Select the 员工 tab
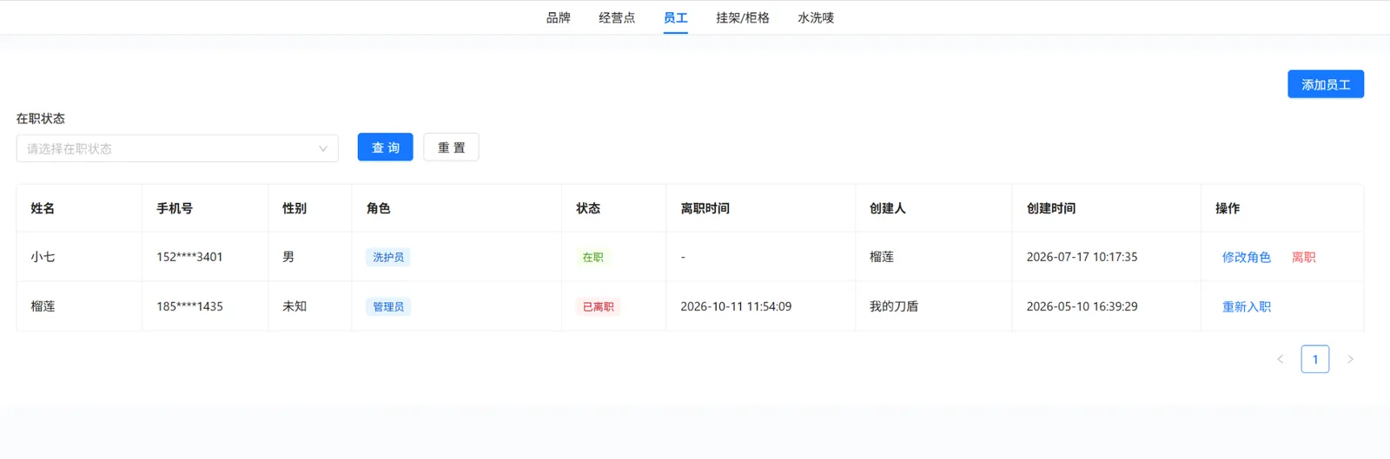 [x=675, y=17]
